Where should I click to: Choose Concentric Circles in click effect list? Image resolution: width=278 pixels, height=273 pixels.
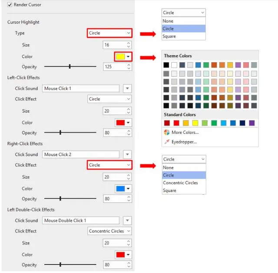pos(184,183)
